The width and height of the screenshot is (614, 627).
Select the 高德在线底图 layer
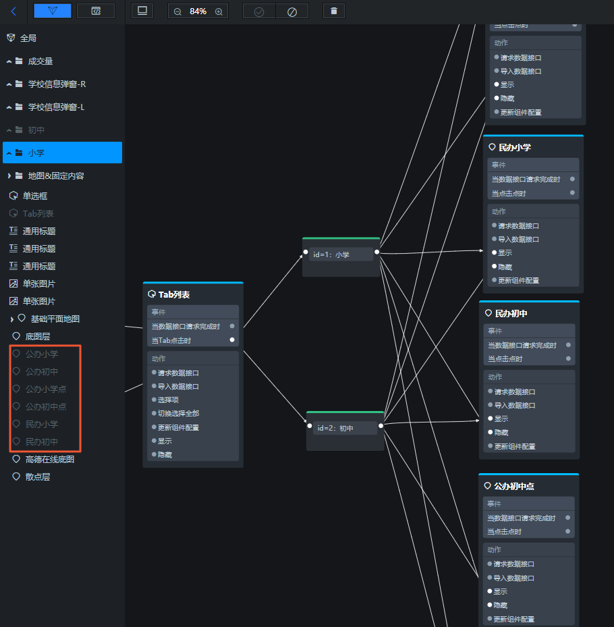[50, 460]
